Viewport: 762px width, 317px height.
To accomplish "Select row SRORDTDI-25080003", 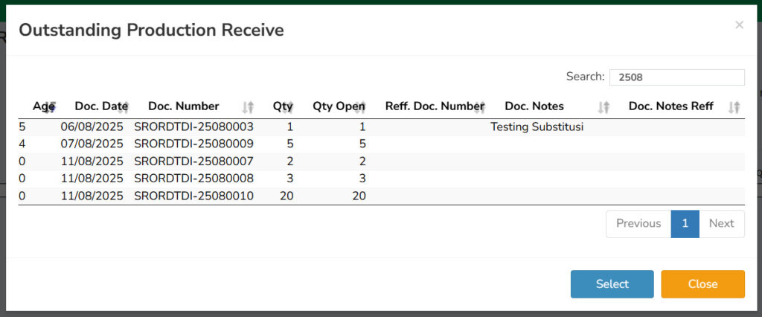I will click(382, 127).
